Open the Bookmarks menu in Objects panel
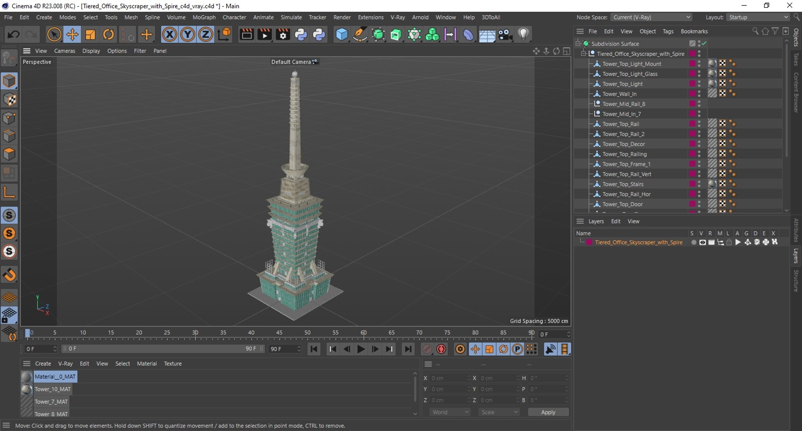 click(x=694, y=31)
